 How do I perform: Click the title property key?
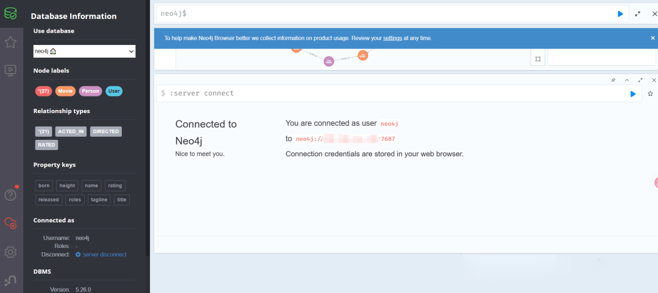pyautogui.click(x=122, y=199)
